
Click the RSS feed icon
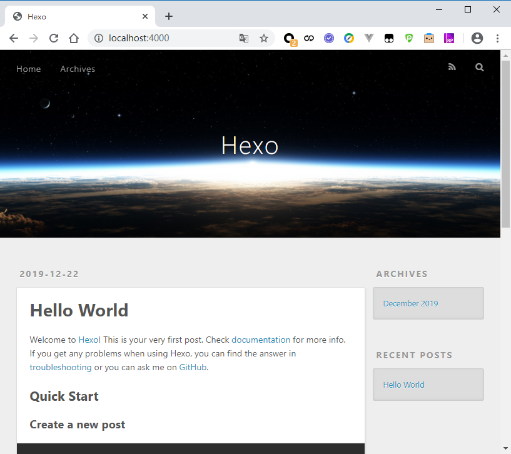click(x=452, y=68)
